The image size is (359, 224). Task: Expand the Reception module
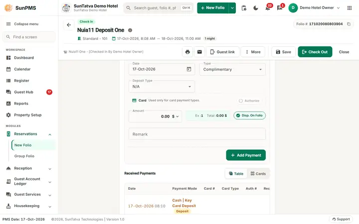[x=50, y=169]
